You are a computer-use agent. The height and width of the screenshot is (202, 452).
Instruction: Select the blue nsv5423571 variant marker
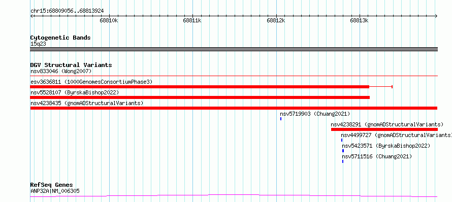pos(343,151)
